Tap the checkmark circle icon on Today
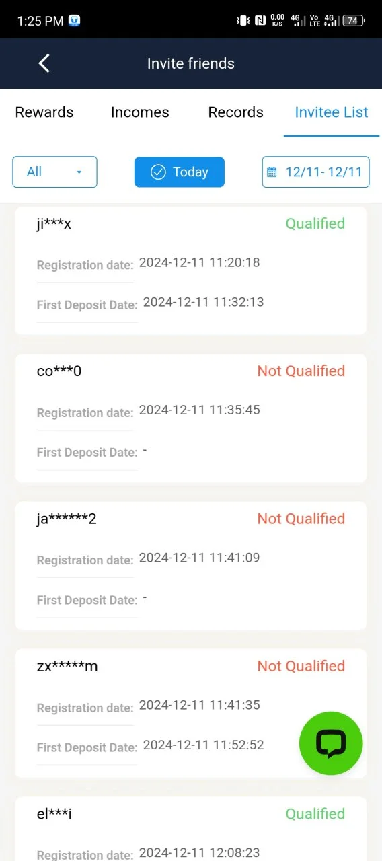The height and width of the screenshot is (861, 382). pos(158,172)
